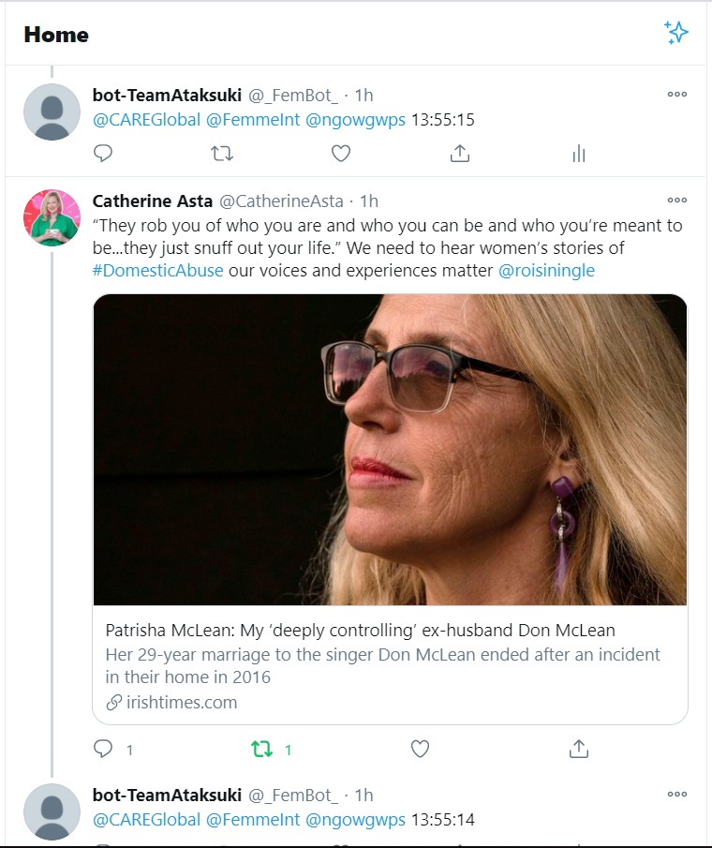Open more options on bottom bot tweet
The width and height of the screenshot is (712, 848).
coord(676,794)
